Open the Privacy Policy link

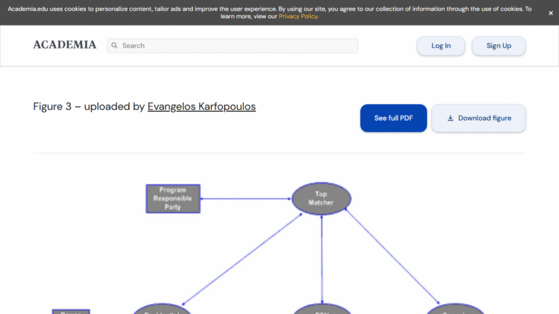click(298, 16)
